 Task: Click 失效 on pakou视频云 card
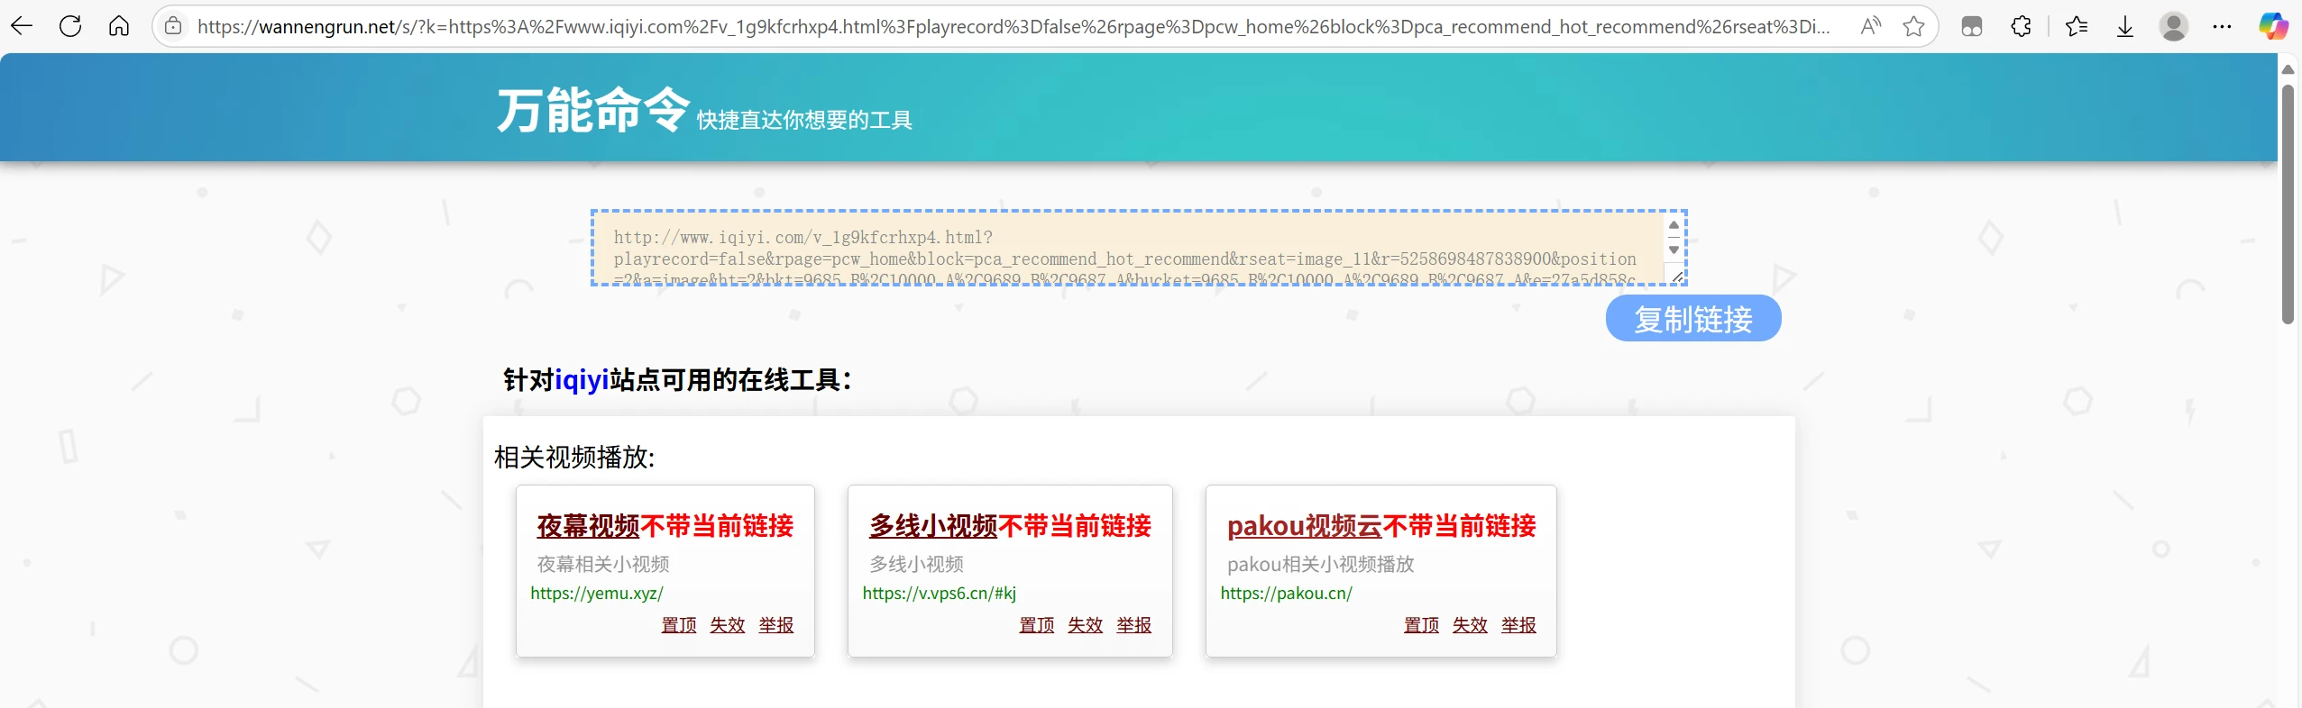1471,625
